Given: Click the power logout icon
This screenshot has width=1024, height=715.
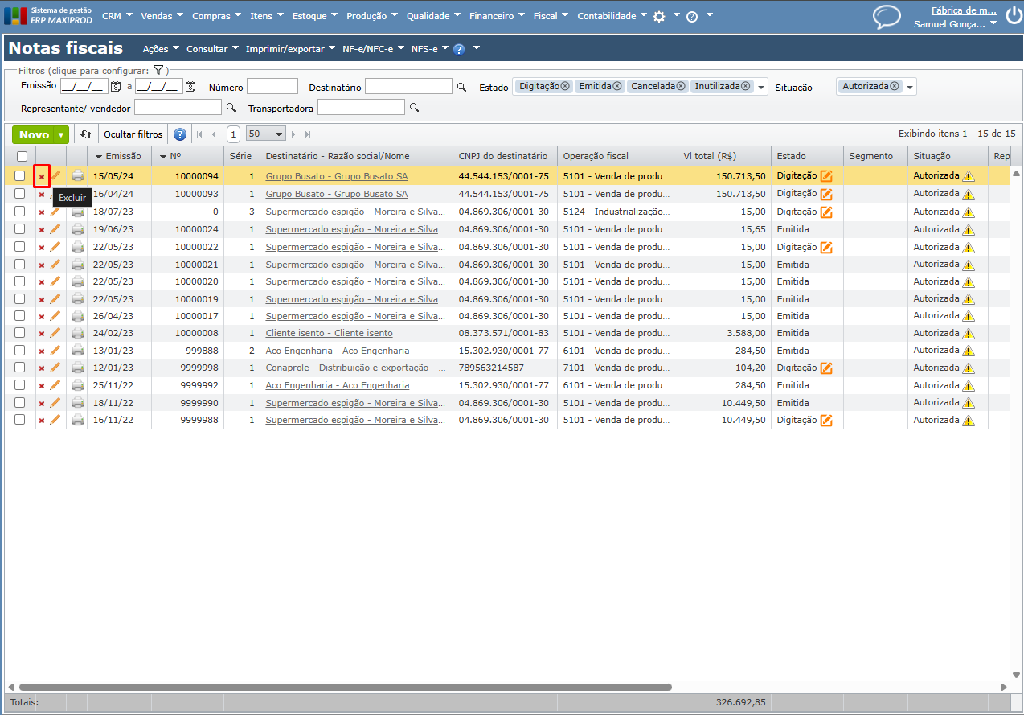Looking at the screenshot, I should point(1013,16).
